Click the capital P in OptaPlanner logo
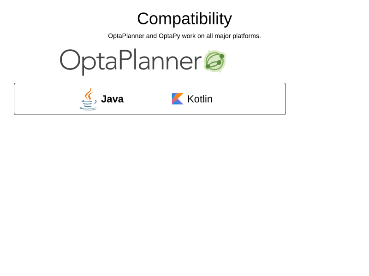Screen dimensions: 369x276 coord(125,59)
